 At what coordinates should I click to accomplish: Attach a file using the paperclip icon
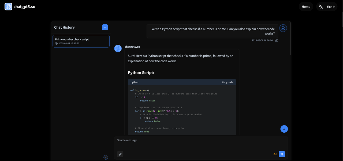120,154
